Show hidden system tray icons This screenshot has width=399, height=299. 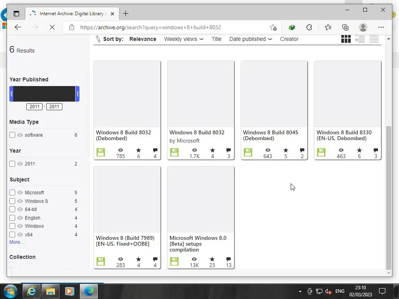(300, 291)
